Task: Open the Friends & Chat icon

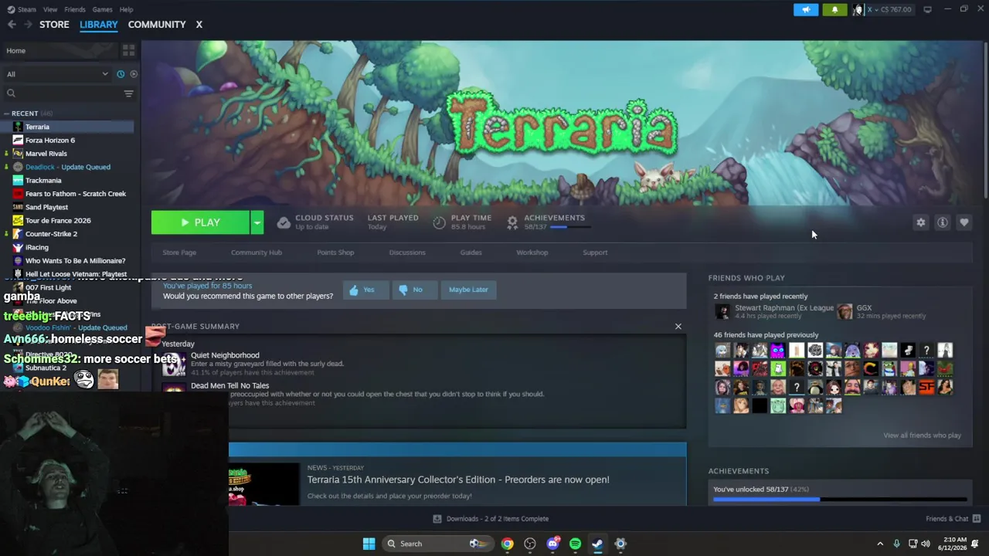Action: point(977,519)
